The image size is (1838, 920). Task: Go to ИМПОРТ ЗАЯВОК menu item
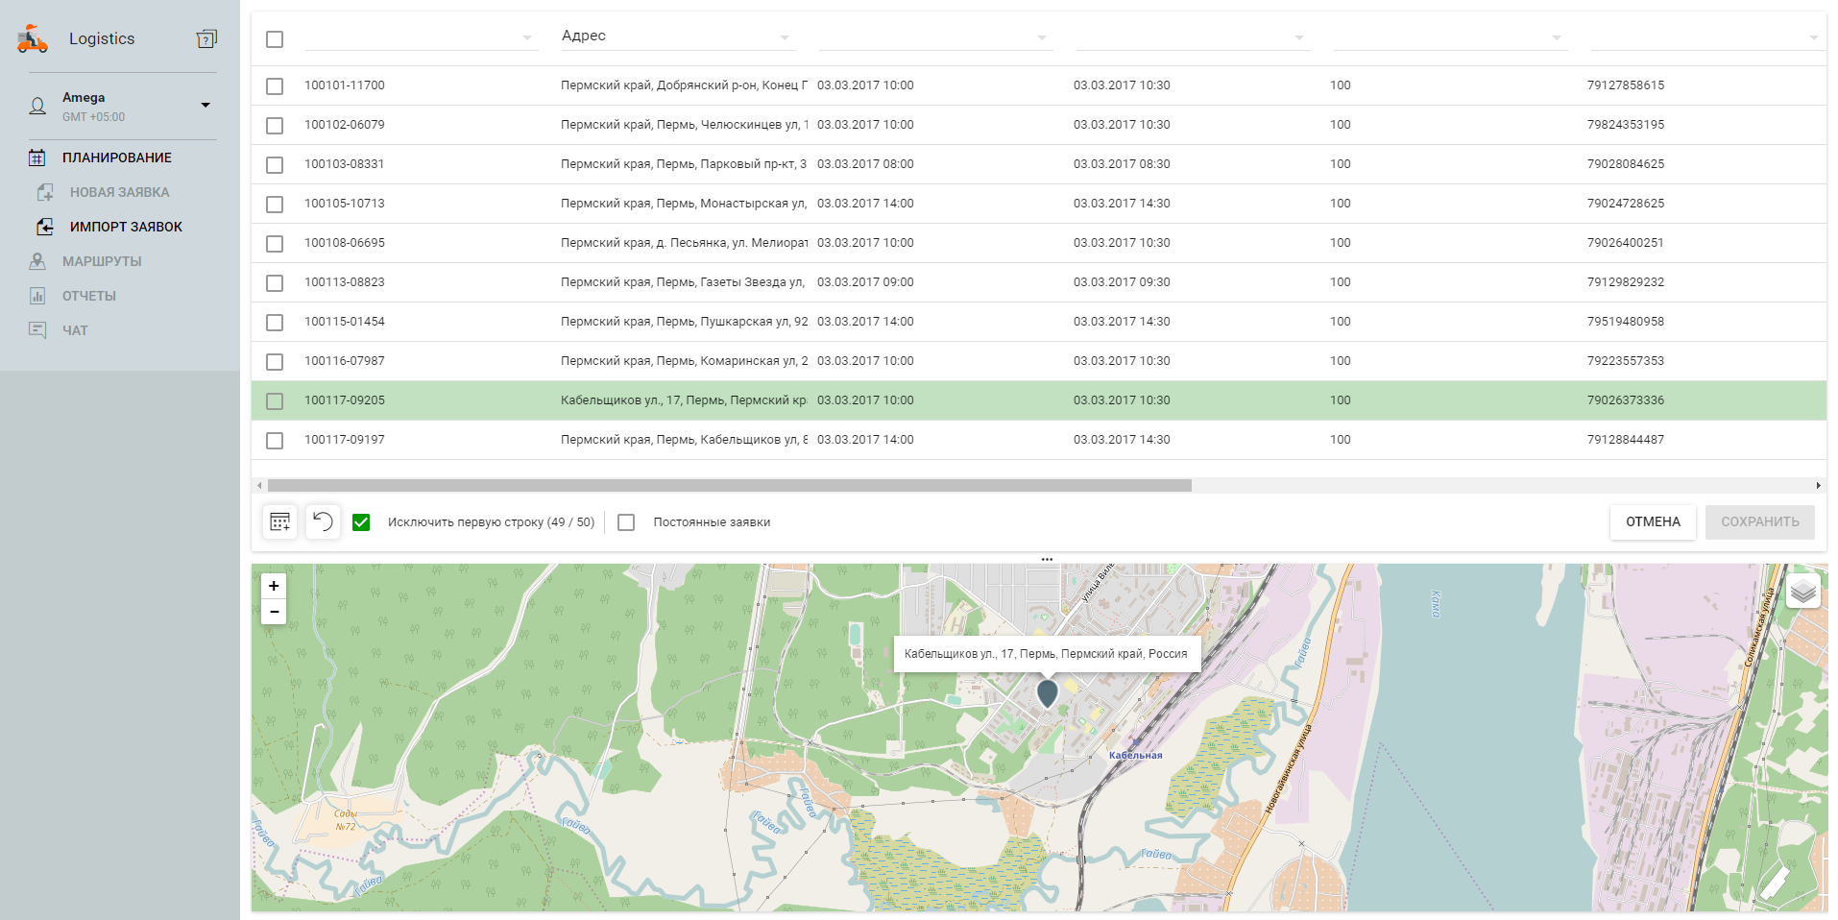click(126, 227)
